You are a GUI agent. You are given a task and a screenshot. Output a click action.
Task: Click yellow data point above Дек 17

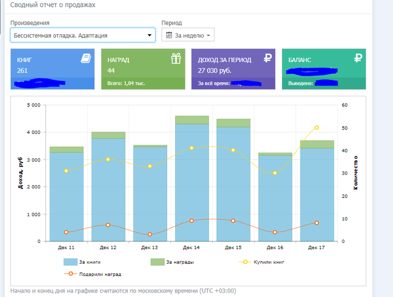pyautogui.click(x=317, y=128)
